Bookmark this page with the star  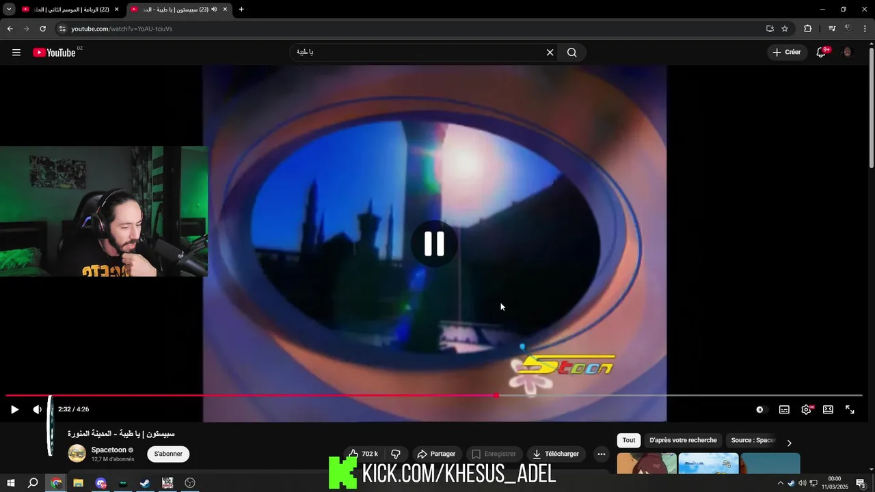(x=785, y=29)
